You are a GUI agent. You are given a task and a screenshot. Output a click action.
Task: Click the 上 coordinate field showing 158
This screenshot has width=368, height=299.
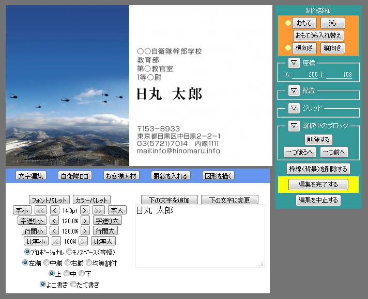point(339,75)
